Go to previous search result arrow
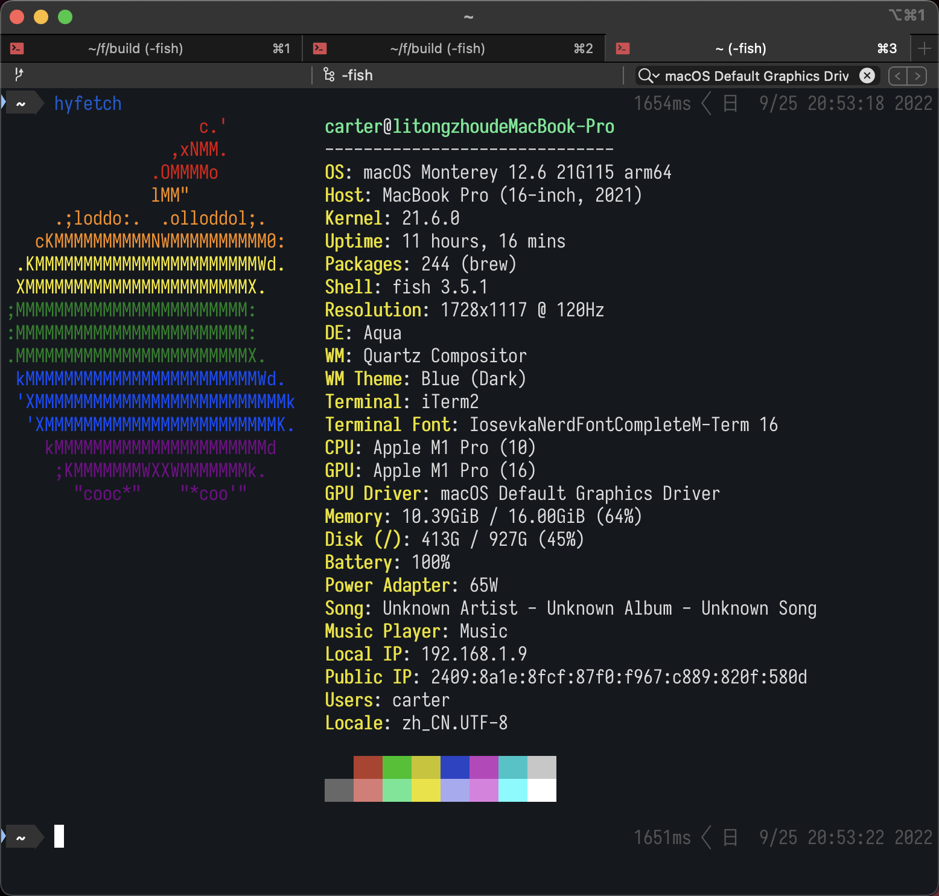The image size is (939, 896). [x=898, y=76]
